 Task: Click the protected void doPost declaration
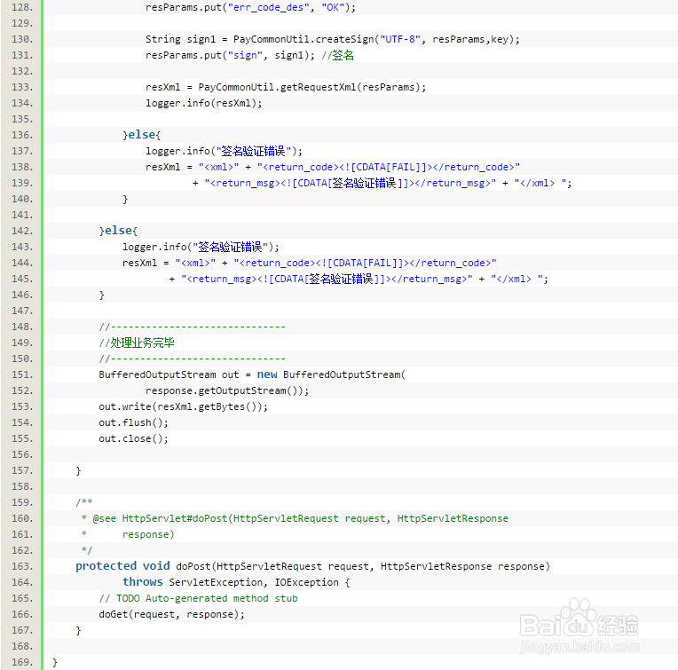[312, 566]
